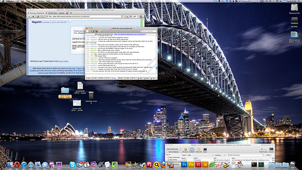Open the Query editor in Sequel Pro

(x=205, y=150)
